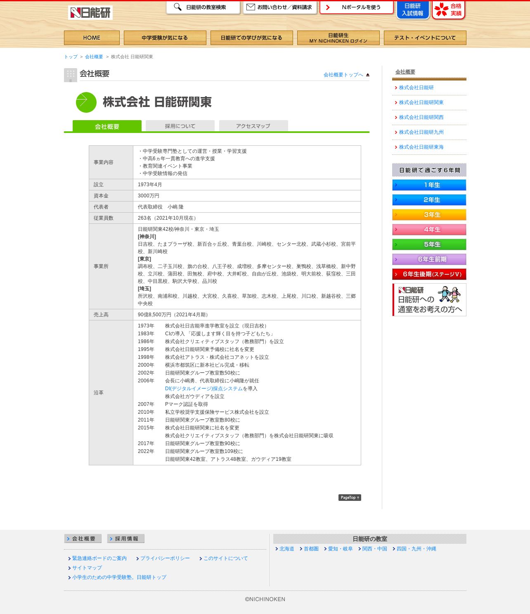Open 株式会社日能研 in the sidebar

[x=416, y=88]
